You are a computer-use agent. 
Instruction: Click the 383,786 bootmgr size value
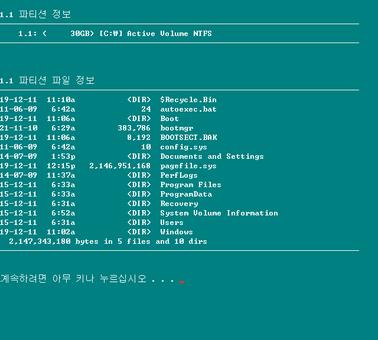[x=134, y=128]
